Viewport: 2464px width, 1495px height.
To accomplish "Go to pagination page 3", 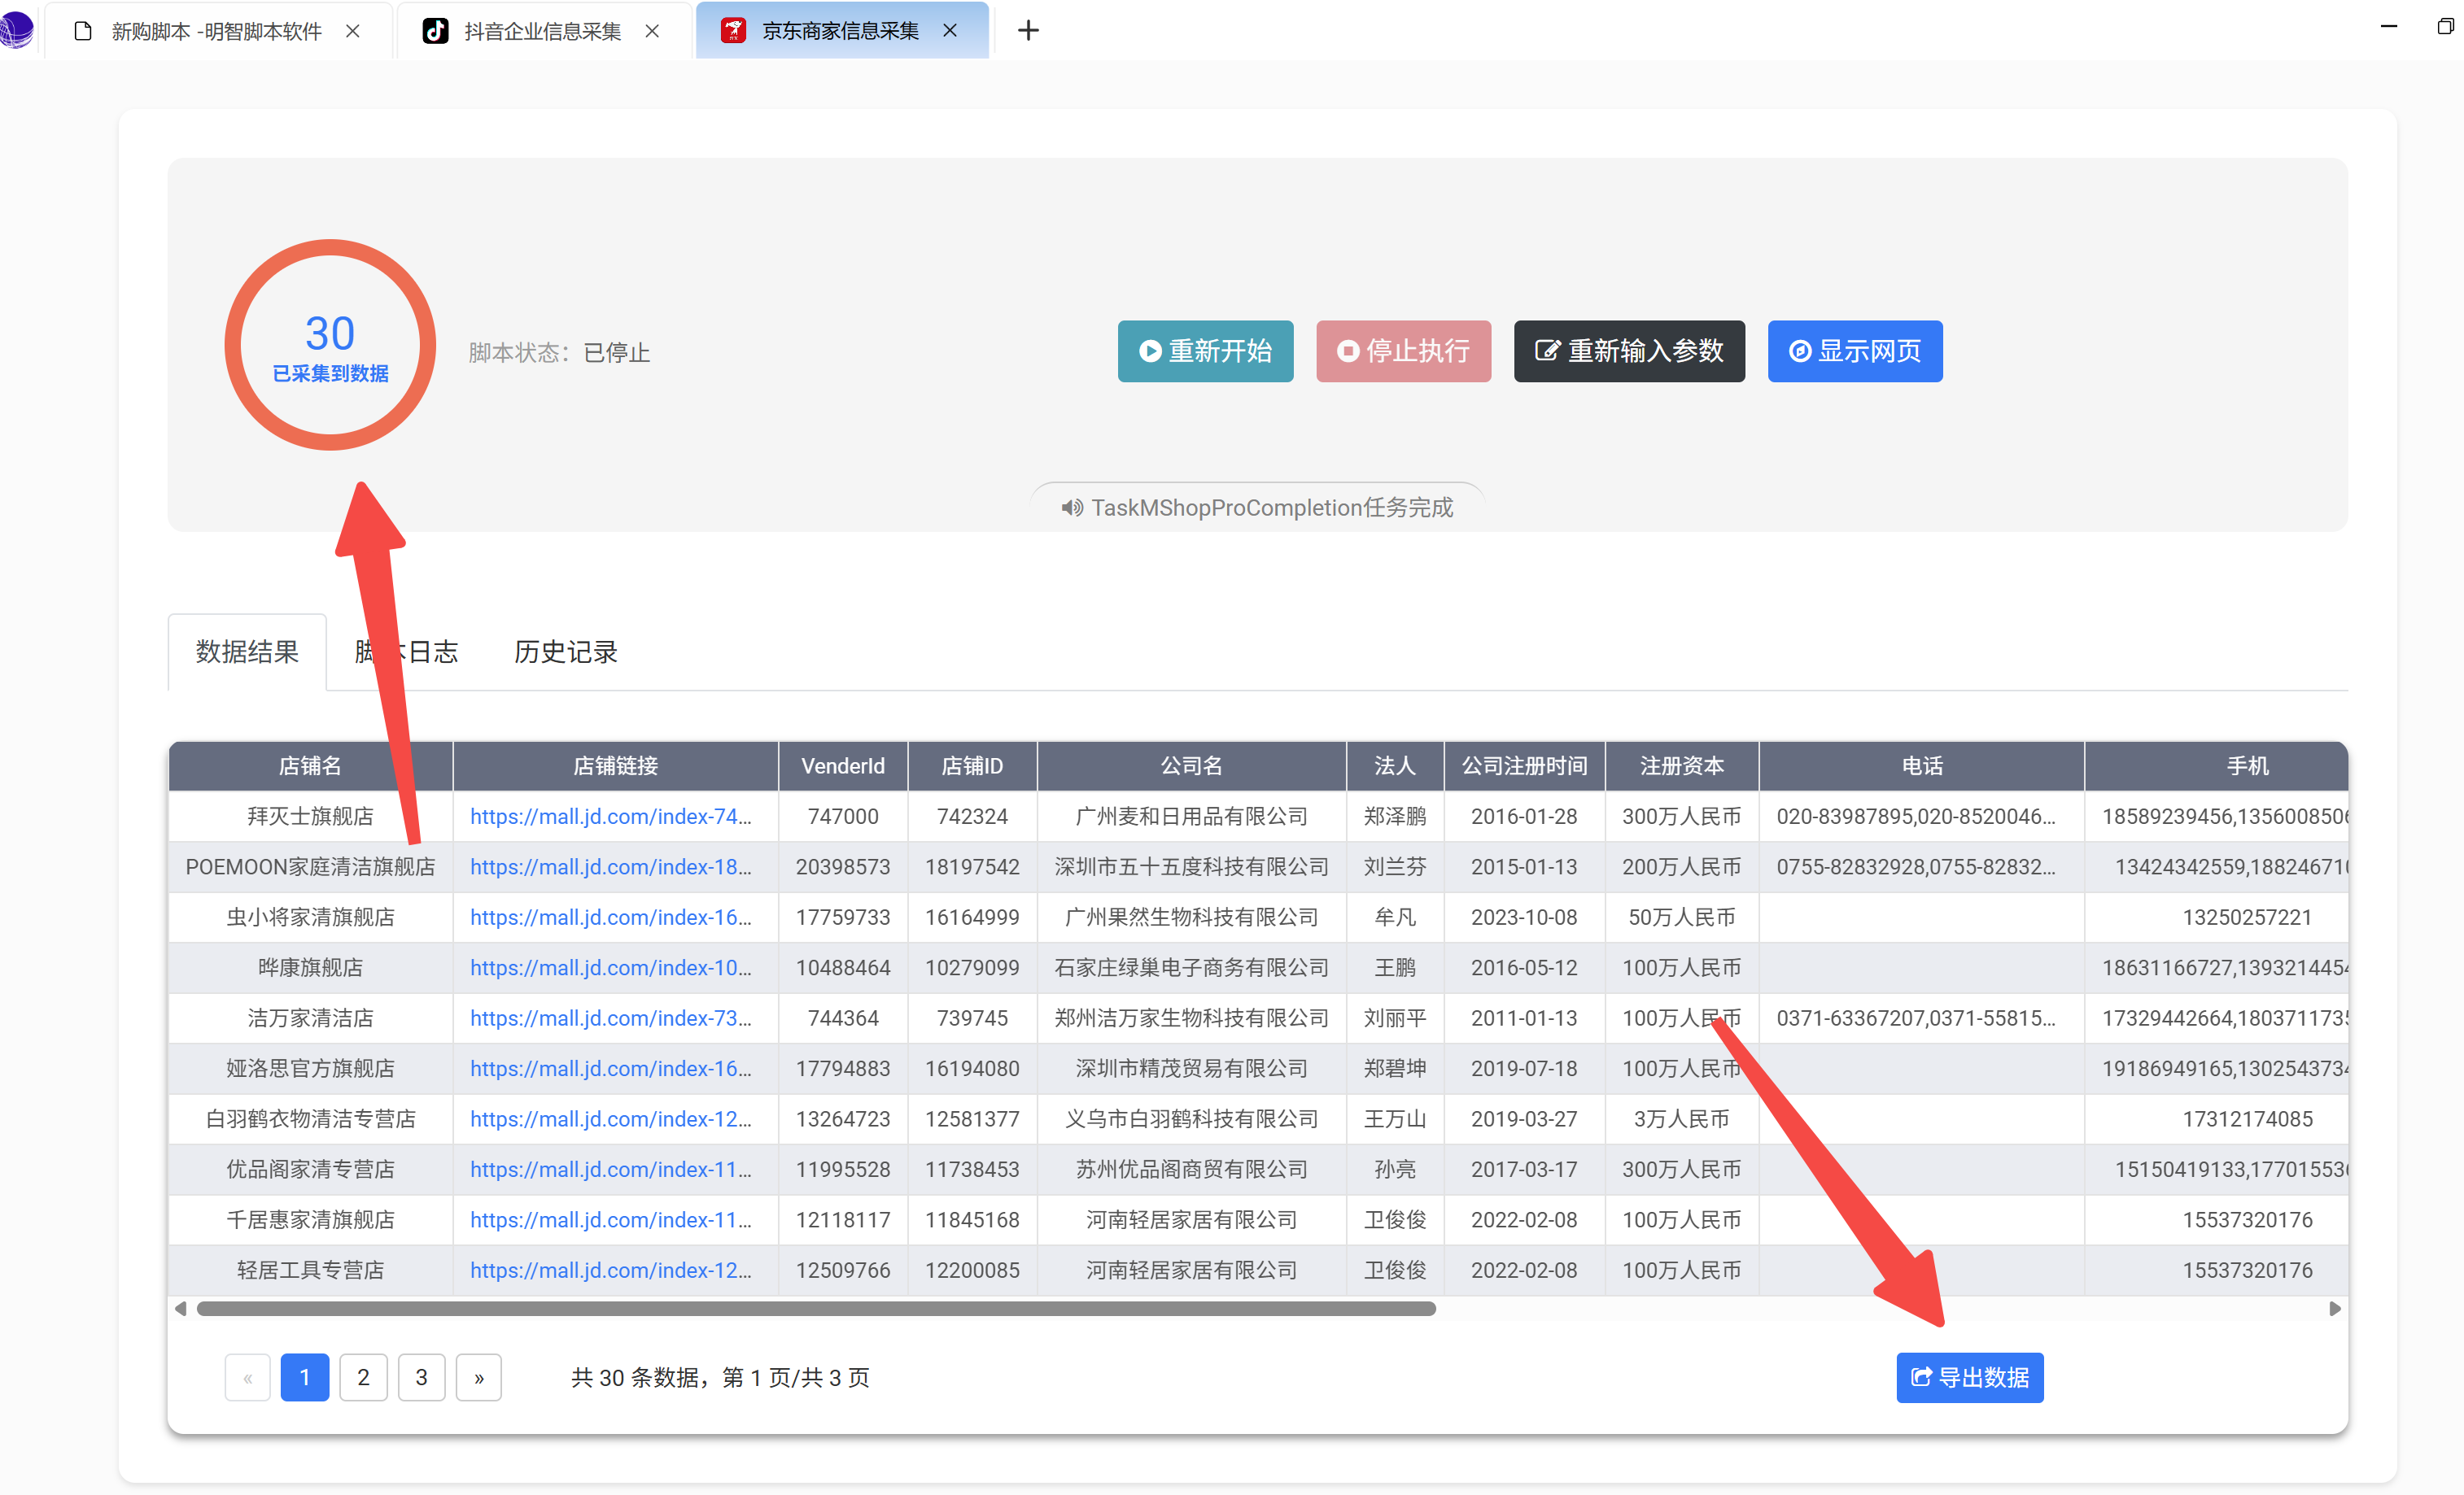I will (x=421, y=1377).
